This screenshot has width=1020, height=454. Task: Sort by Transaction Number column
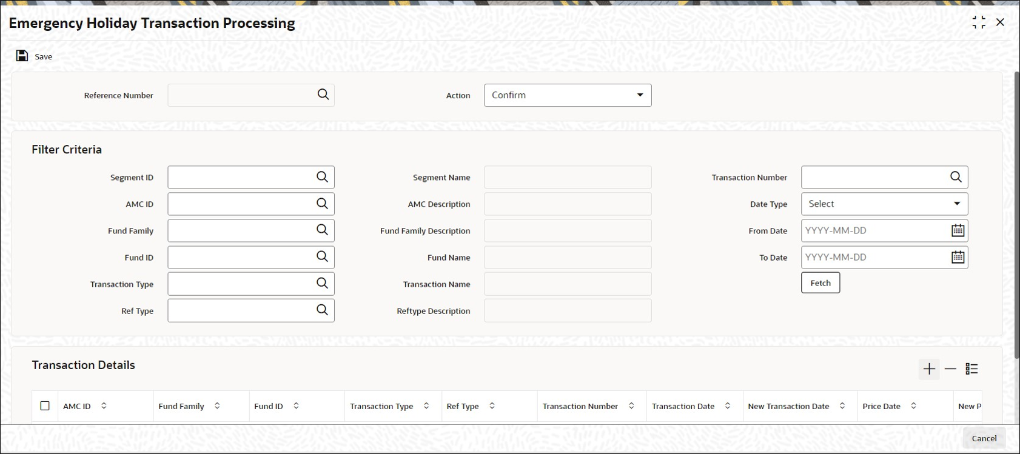pyautogui.click(x=631, y=406)
